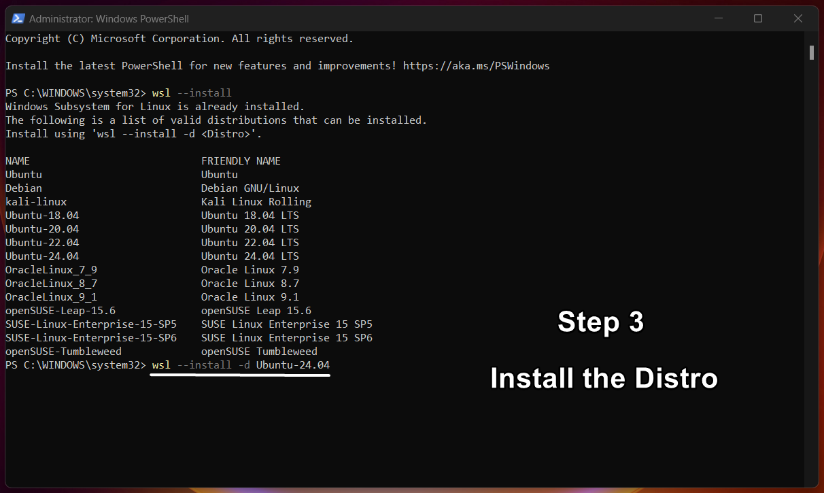824x493 pixels.
Task: Click the friendly name 'openSUSE Tumbleweed'
Action: coord(259,352)
